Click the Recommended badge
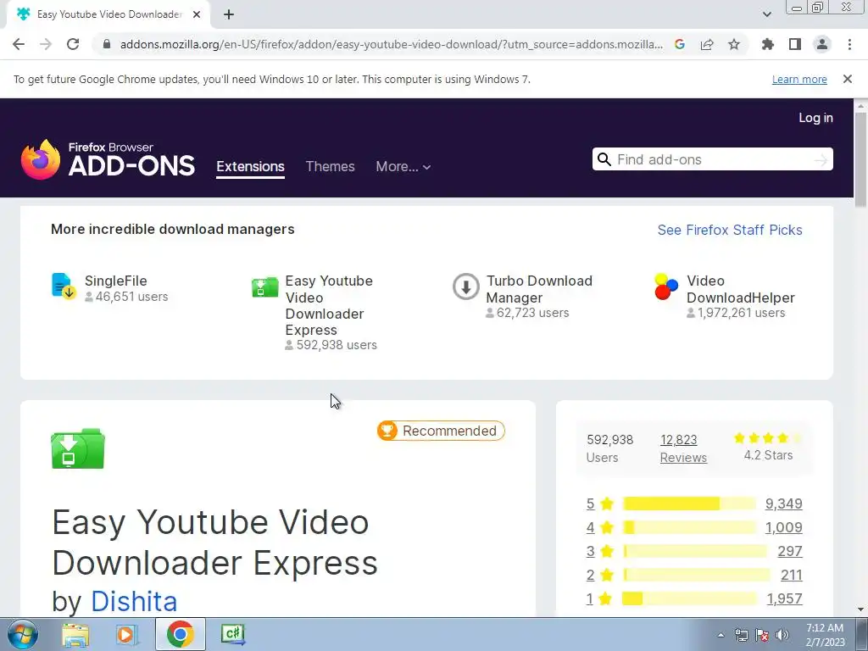Screen dimensions: 868x651 point(441,431)
